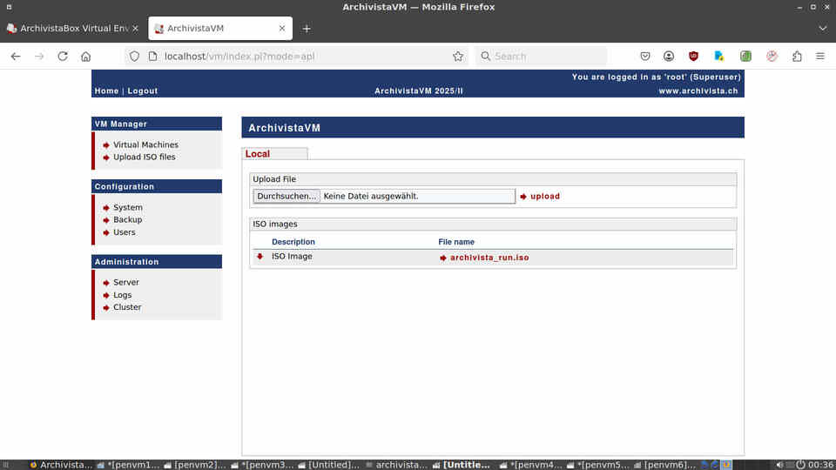Screen dimensions: 836x470
Task: Open Users configuration
Action: click(x=125, y=232)
